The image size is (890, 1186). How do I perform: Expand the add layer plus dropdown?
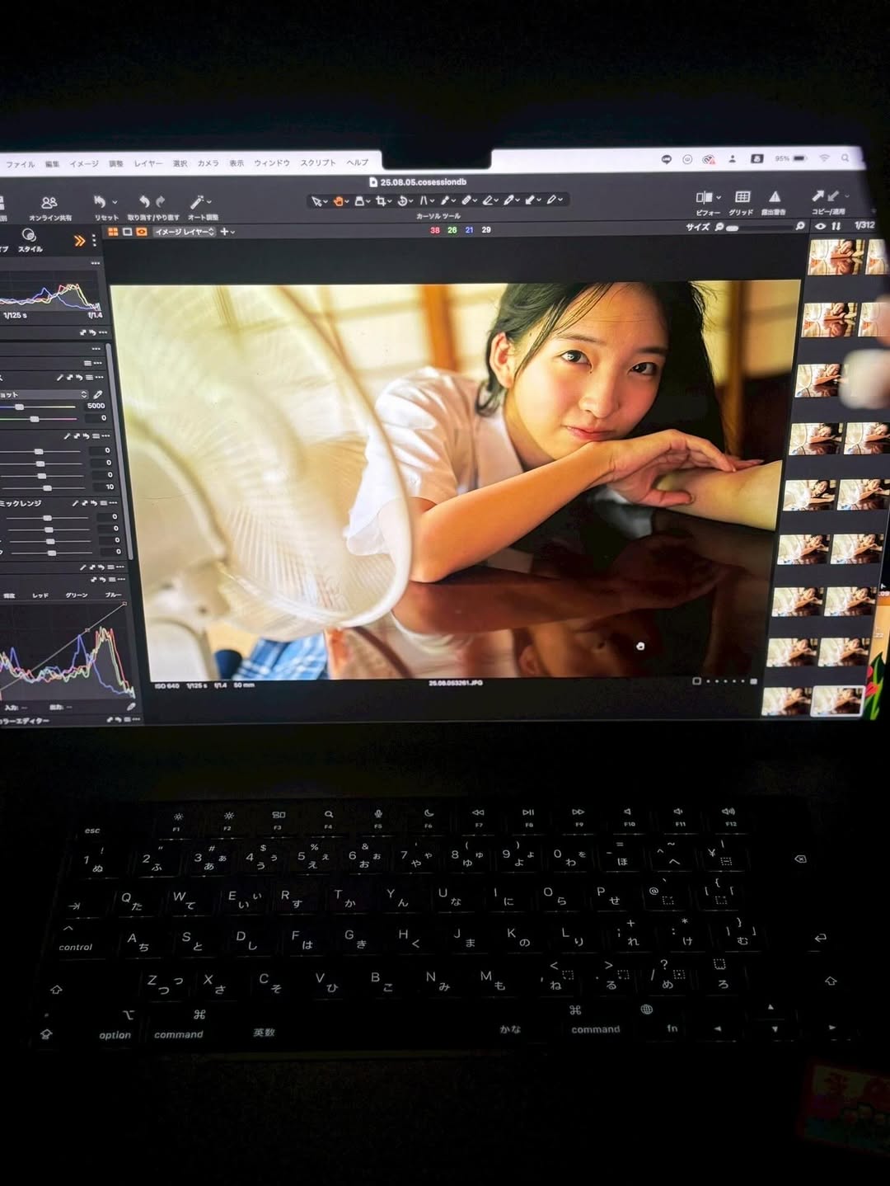tap(227, 232)
